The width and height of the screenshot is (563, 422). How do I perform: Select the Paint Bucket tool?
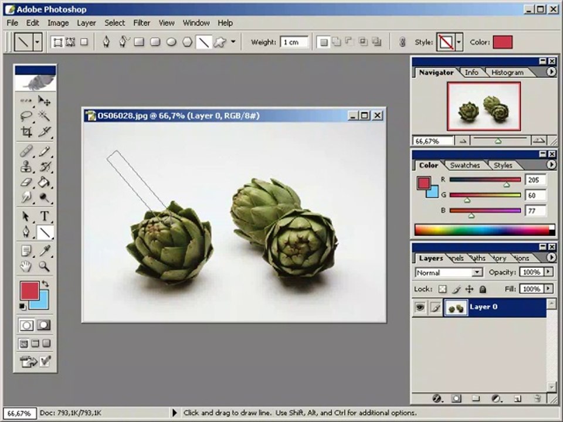(x=44, y=182)
